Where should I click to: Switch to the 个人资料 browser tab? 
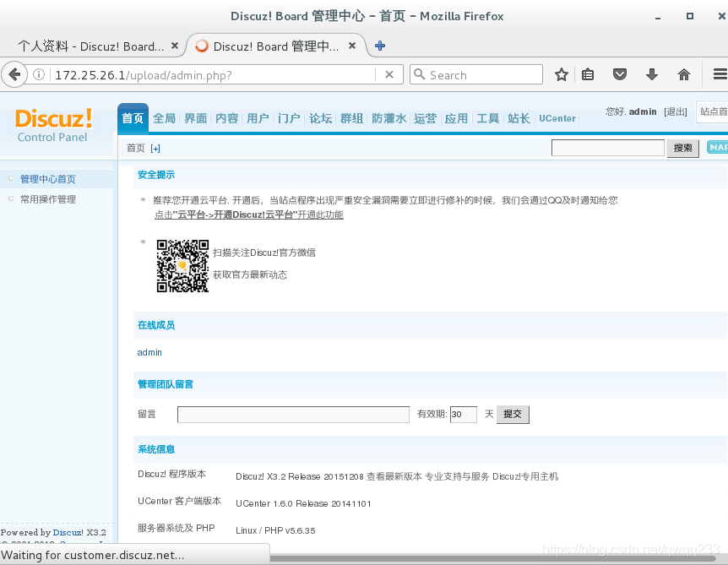point(91,46)
